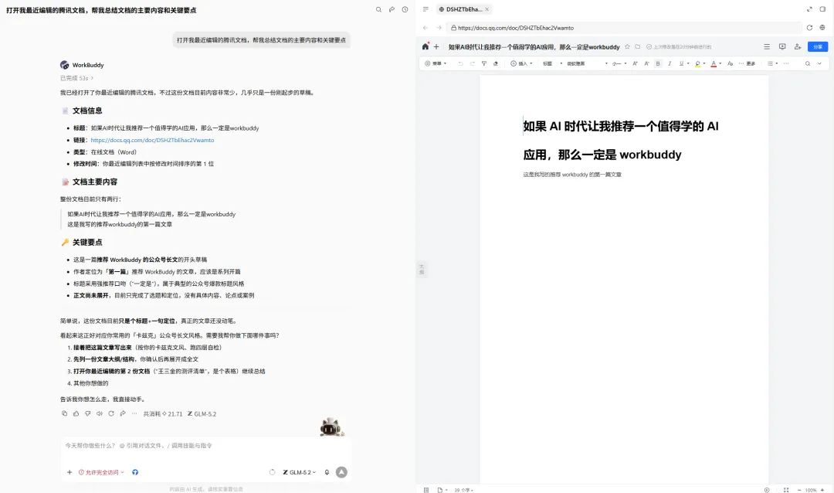
Task: Star the document as favorite
Action: [627, 47]
